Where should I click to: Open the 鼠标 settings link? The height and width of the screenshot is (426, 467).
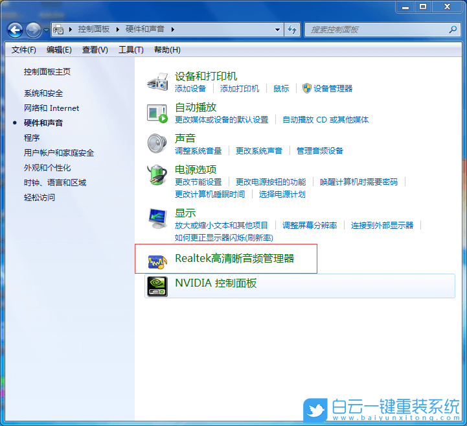click(281, 89)
